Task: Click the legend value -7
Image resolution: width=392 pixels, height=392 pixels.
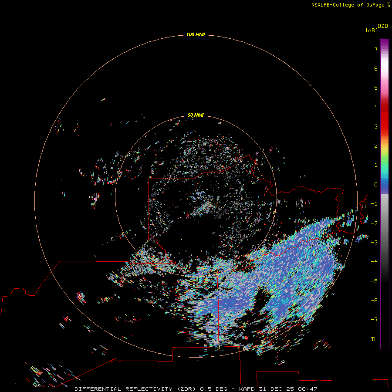Action: click(374, 320)
